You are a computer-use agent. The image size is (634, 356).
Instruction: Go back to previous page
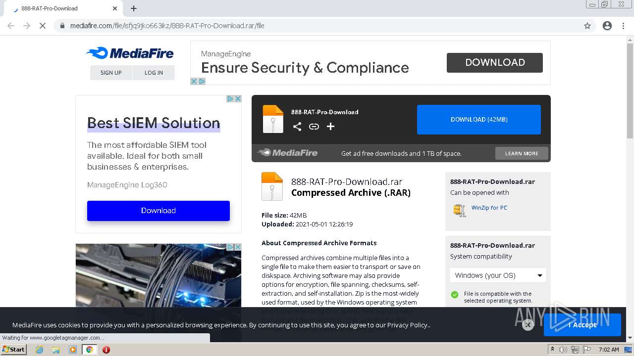[x=11, y=26]
